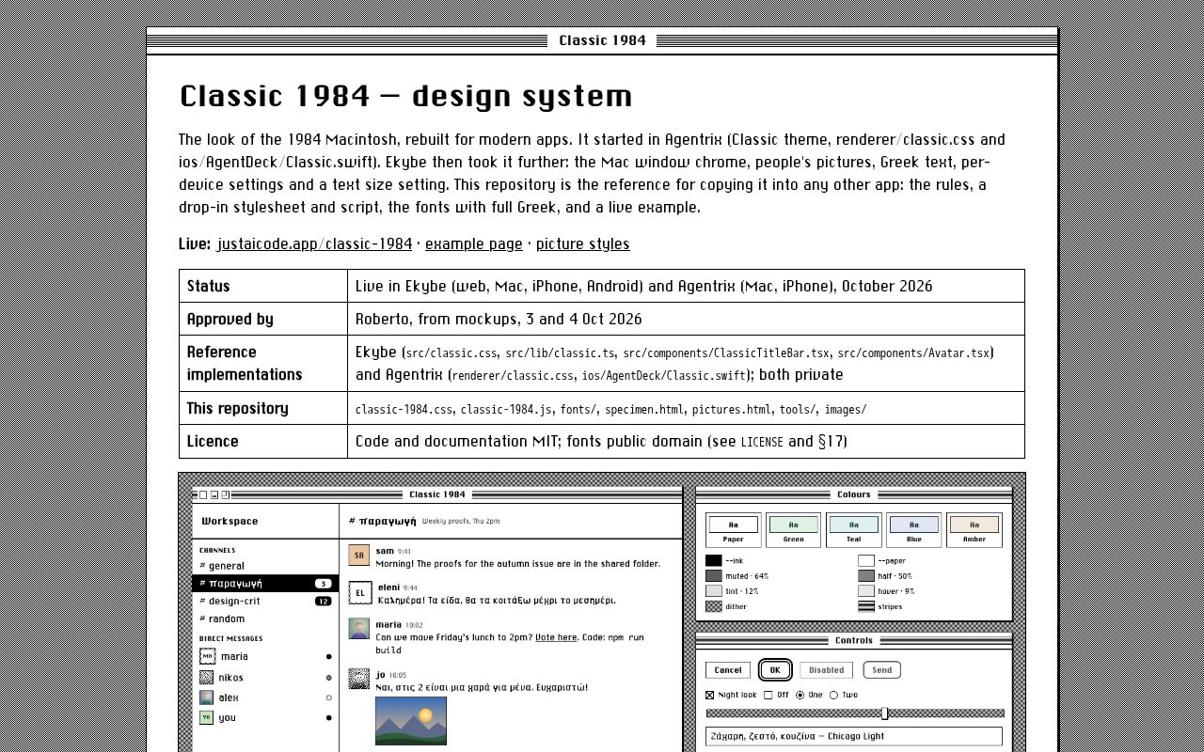The width and height of the screenshot is (1204, 752).
Task: Open the picture styles link
Action: pos(583,244)
